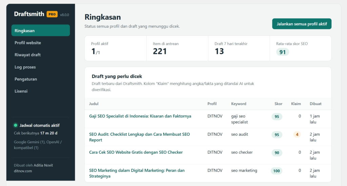Image resolution: width=347 pixels, height=186 pixels.
Task: Click keyword cell seo marketing
Action: tap(244, 170)
